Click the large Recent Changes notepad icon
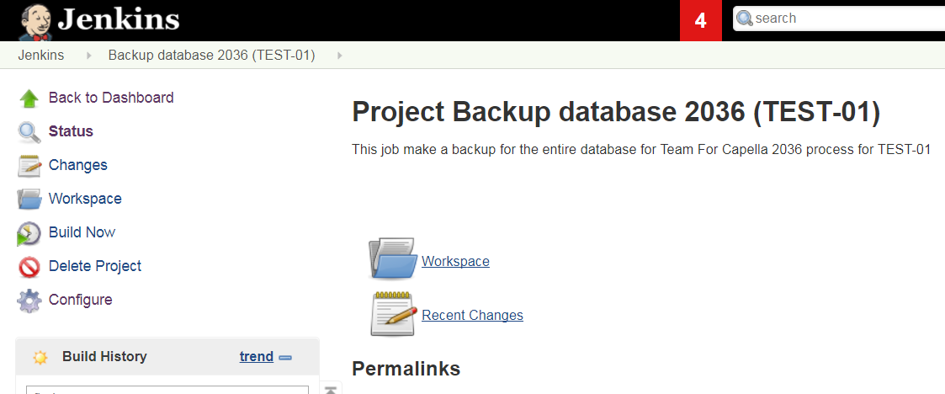945x394 pixels. pyautogui.click(x=393, y=314)
